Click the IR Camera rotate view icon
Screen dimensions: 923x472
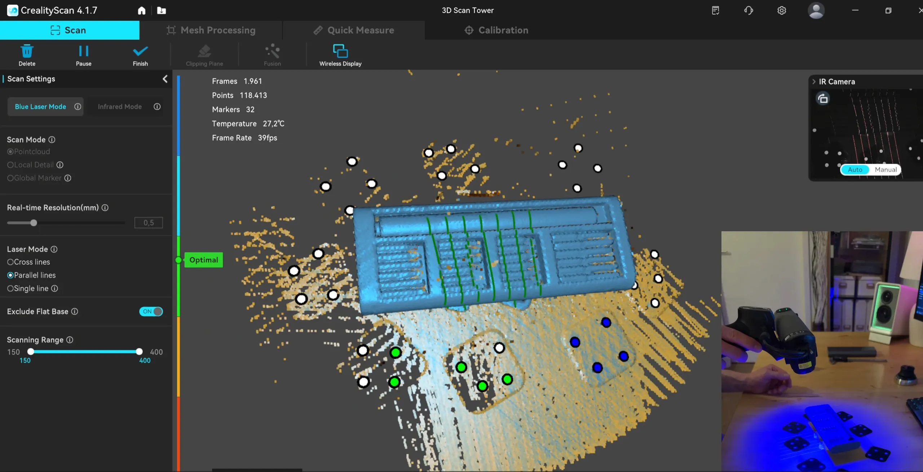pyautogui.click(x=823, y=98)
